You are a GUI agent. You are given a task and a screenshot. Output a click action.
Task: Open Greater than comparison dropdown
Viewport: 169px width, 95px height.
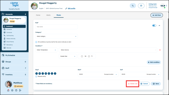click(68, 56)
